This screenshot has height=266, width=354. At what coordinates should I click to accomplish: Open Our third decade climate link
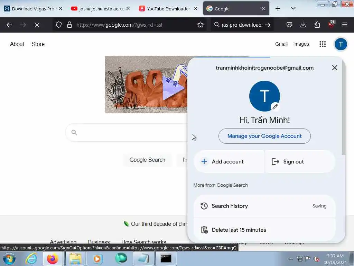[156, 224]
